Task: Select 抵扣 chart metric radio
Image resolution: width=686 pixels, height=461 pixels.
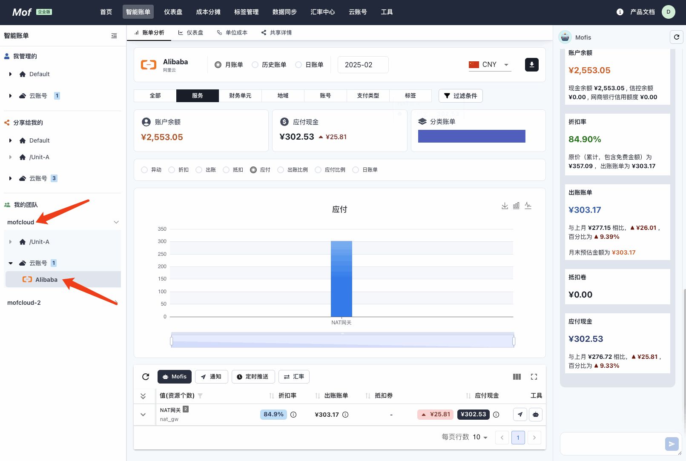Action: point(226,170)
